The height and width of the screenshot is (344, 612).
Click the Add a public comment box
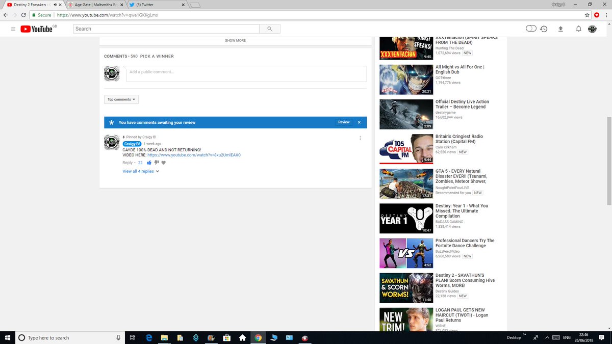pyautogui.click(x=246, y=74)
